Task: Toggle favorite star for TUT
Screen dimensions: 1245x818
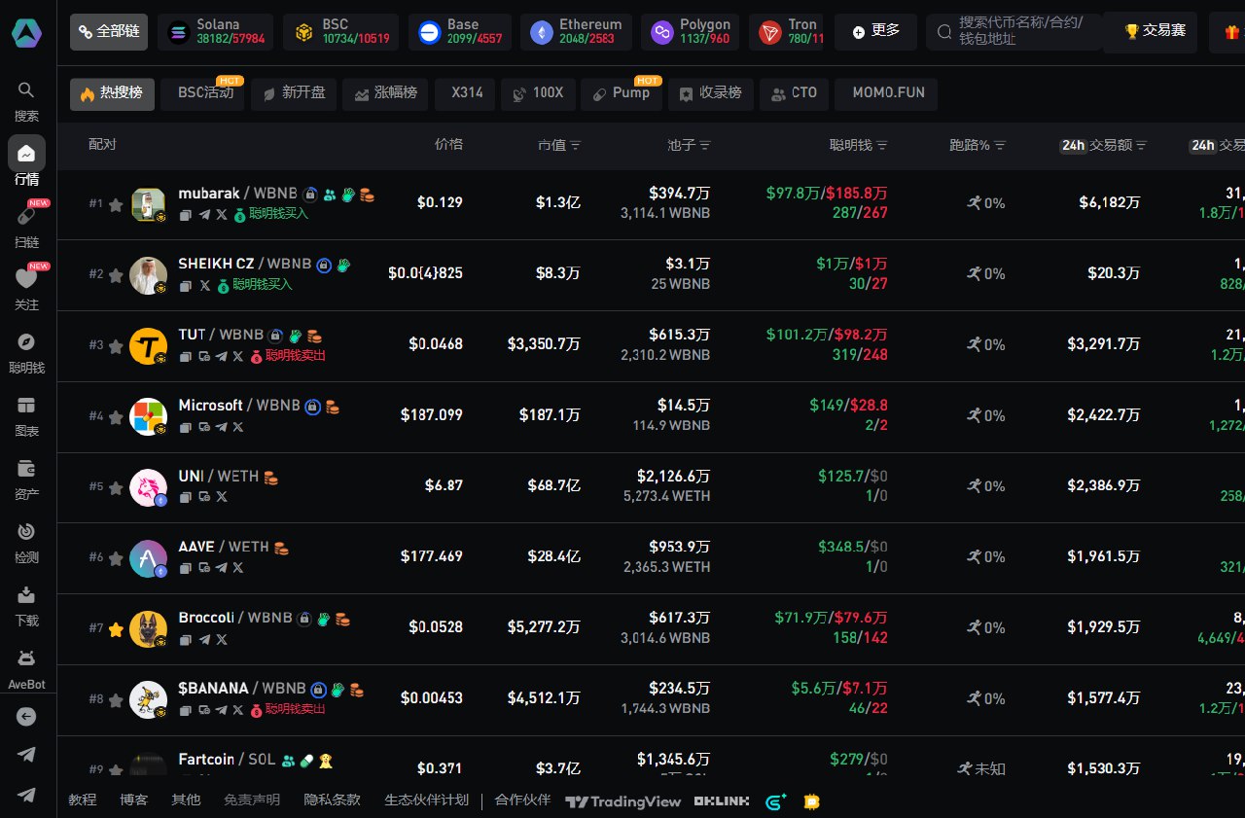Action: 116,346
